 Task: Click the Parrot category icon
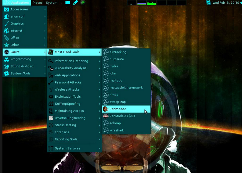[x=6, y=52]
